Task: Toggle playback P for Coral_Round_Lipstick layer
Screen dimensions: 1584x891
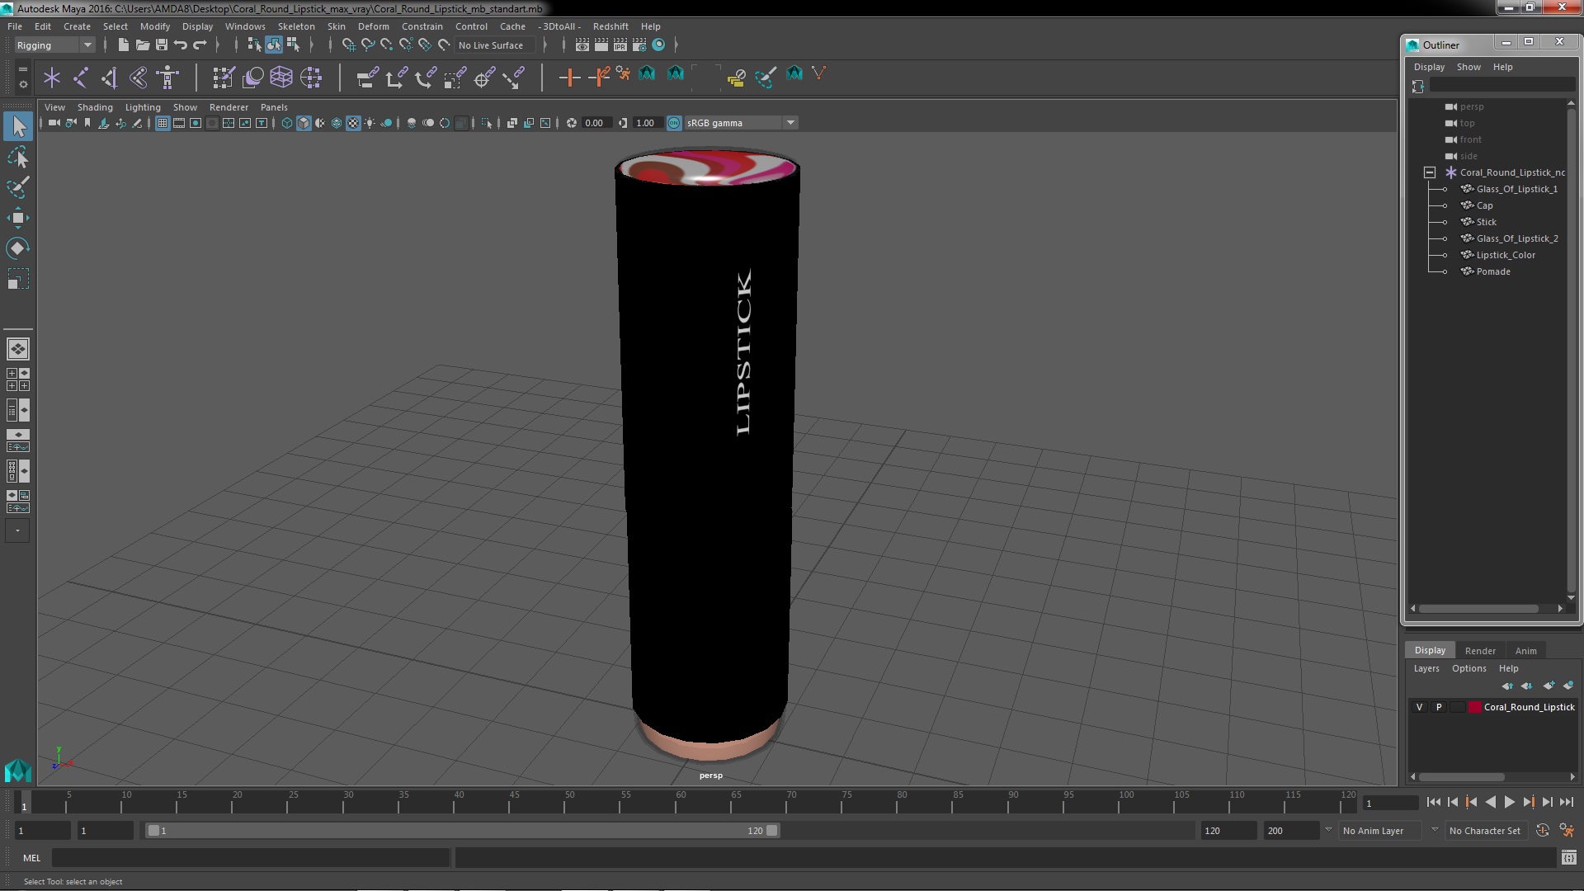Action: tap(1439, 707)
